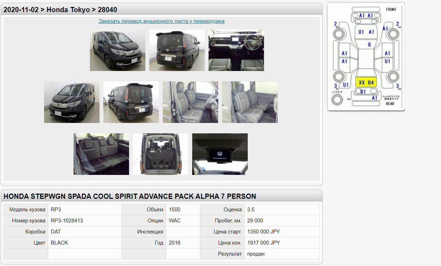Select the Результат label
The width and height of the screenshot is (441, 266).
(x=230, y=254)
